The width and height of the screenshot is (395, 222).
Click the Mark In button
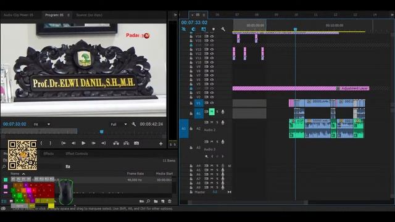(41, 143)
